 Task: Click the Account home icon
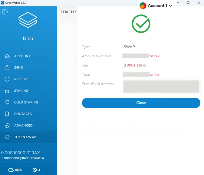tap(7, 56)
